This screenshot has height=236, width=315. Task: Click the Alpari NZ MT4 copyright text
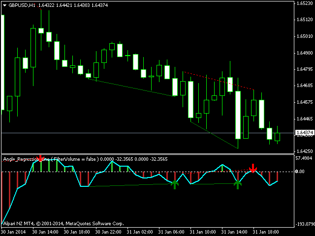pyautogui.click(x=63, y=224)
